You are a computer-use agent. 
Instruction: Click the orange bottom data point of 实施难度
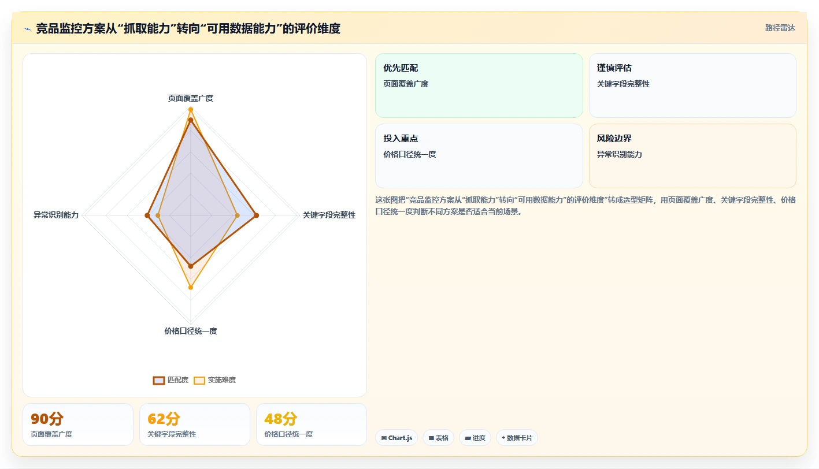coord(191,287)
